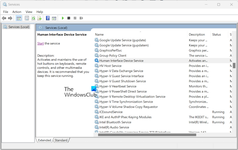Image resolution: width=238 pixels, height=150 pixels.
Task: Select Hyper-V PowerShell Direct Service
Action: pos(123,91)
